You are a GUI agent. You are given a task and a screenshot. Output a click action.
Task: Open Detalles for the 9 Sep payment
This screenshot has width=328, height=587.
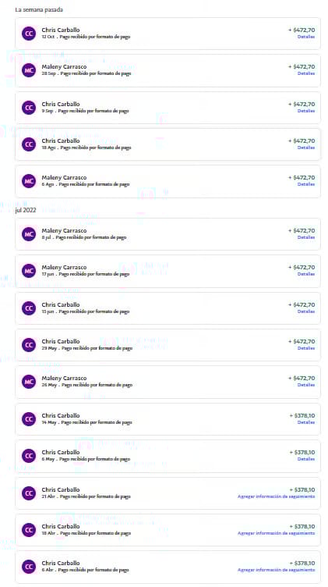click(x=306, y=111)
